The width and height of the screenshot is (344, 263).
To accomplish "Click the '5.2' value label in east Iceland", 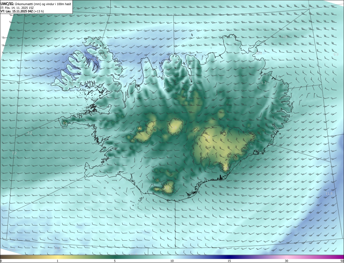I will (x=264, y=83).
